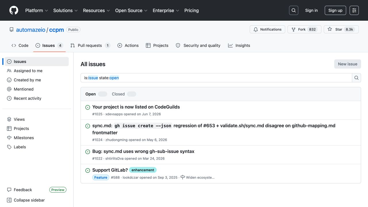This screenshot has width=368, height=207.
Task: Click the tag icon for Labels
Action: click(x=9, y=147)
